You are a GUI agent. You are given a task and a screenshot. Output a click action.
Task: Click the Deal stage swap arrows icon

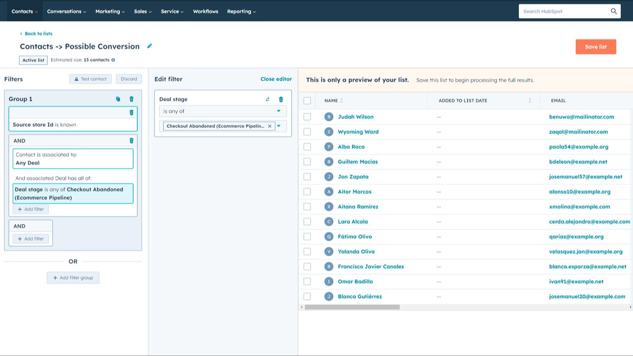267,99
